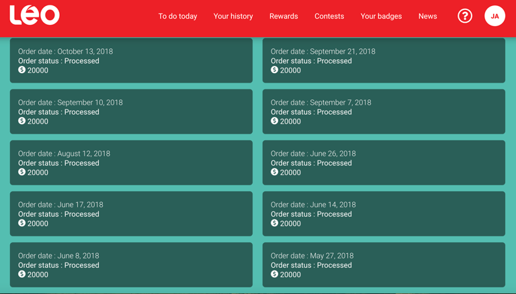Click coin icon on June 26, 2018 order
This screenshot has height=294, width=516.
pos(274,172)
